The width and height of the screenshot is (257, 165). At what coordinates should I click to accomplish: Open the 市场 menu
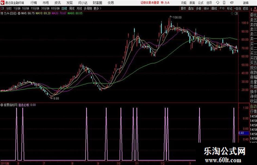[46, 3]
